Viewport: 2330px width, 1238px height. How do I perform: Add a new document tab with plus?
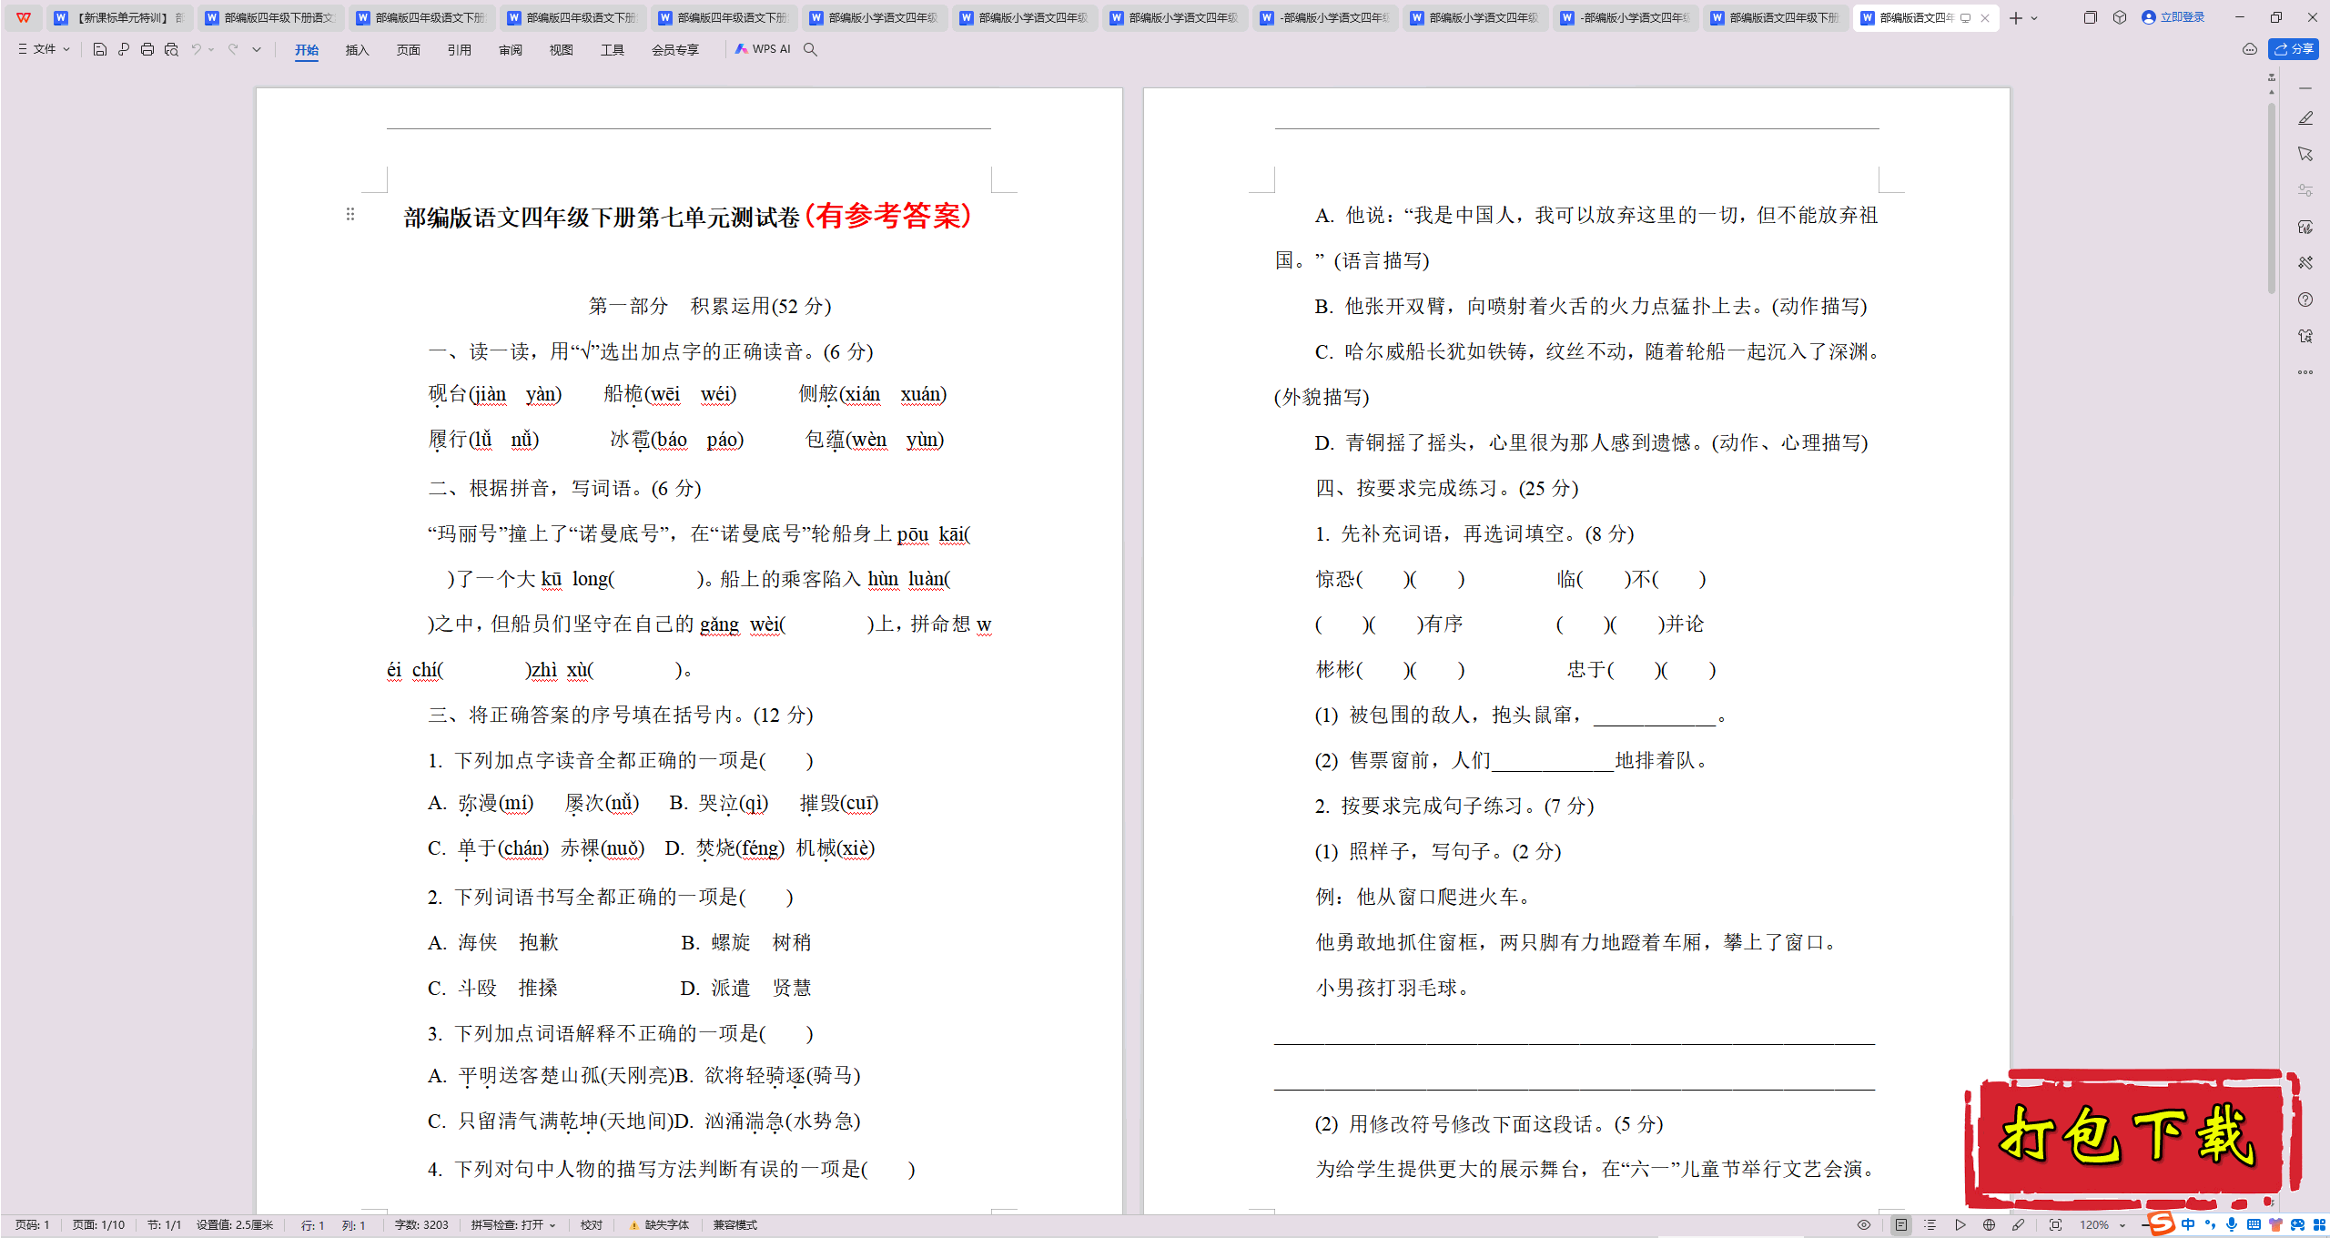coord(2016,18)
